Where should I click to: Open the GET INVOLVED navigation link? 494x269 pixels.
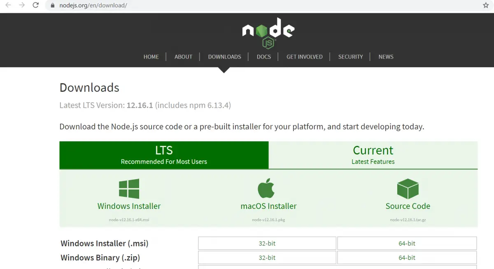[304, 57]
